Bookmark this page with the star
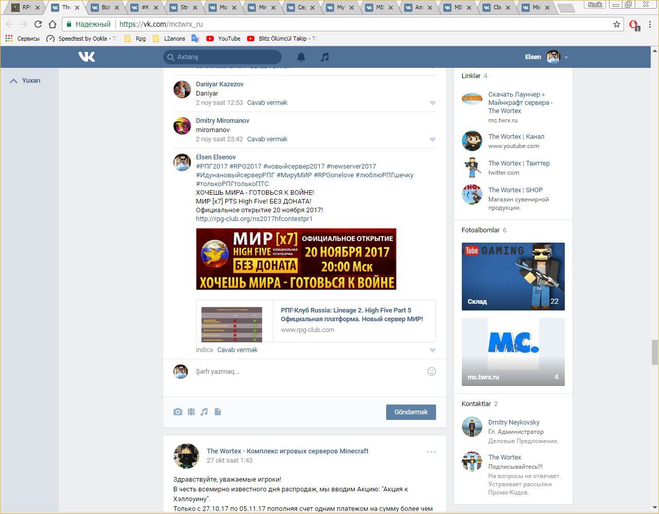Screen dimensions: 659x514 click(x=617, y=24)
